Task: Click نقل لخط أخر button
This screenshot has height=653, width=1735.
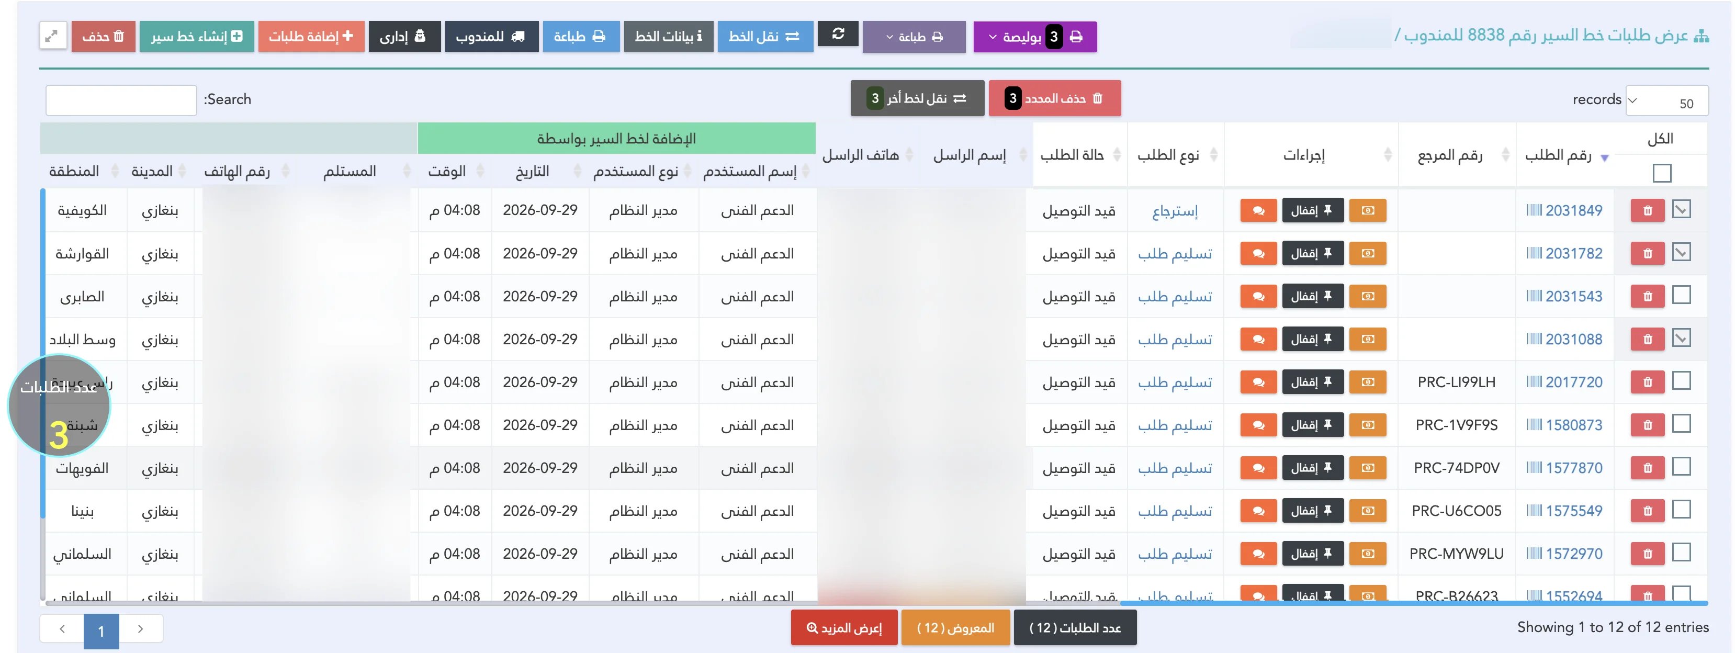Action: tap(917, 98)
